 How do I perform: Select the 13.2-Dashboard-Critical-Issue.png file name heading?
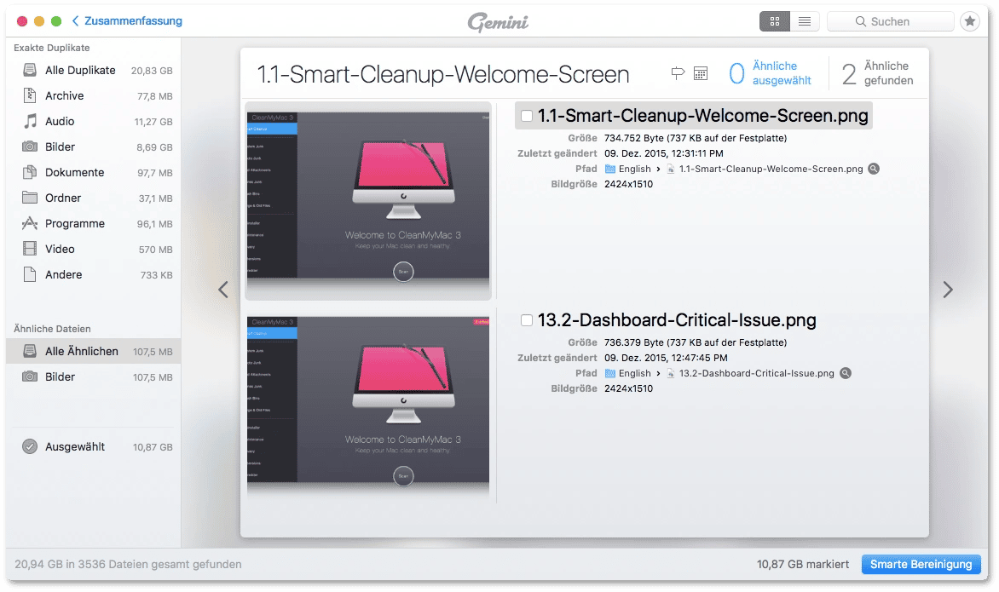(677, 320)
